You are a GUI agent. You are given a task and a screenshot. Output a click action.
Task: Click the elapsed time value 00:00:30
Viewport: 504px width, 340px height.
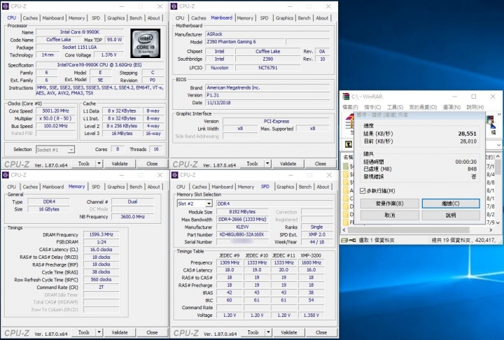[465, 162]
